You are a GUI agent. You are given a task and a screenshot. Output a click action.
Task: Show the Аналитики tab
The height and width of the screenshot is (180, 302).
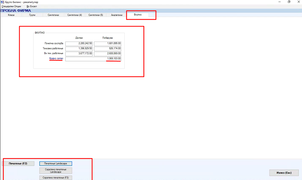coord(116,15)
